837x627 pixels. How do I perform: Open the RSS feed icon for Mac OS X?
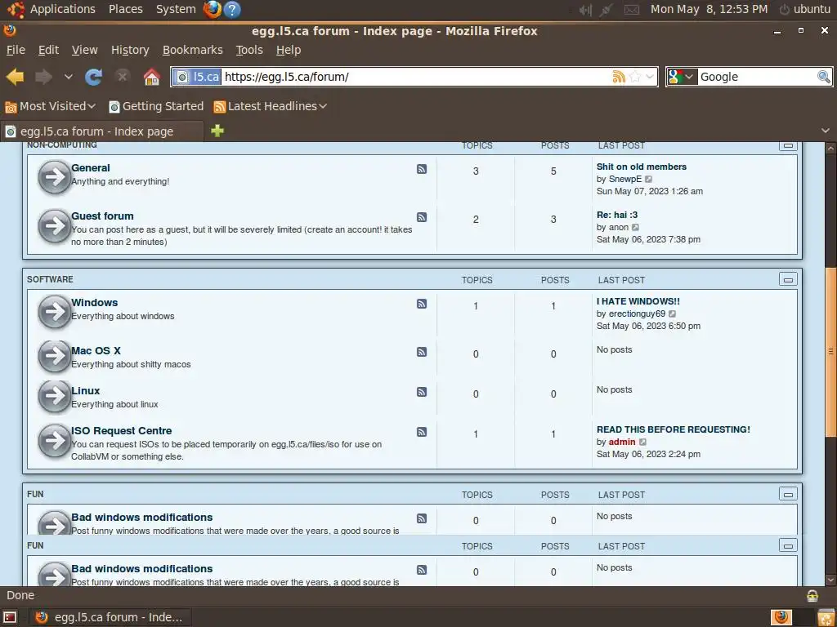[x=422, y=352]
